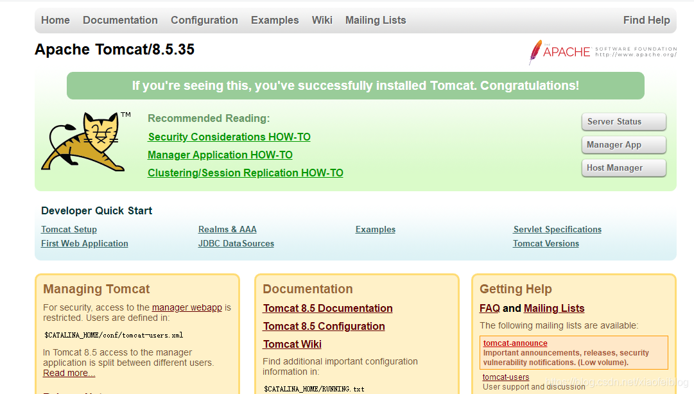
Task: Click the Getting Help heading
Action: click(516, 289)
